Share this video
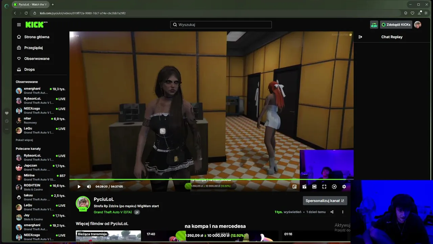Image resolution: width=433 pixels, height=244 pixels. click(332, 212)
